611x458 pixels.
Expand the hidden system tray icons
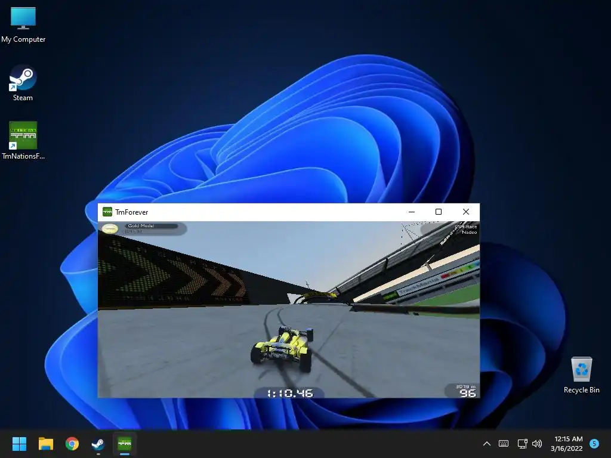click(x=487, y=444)
